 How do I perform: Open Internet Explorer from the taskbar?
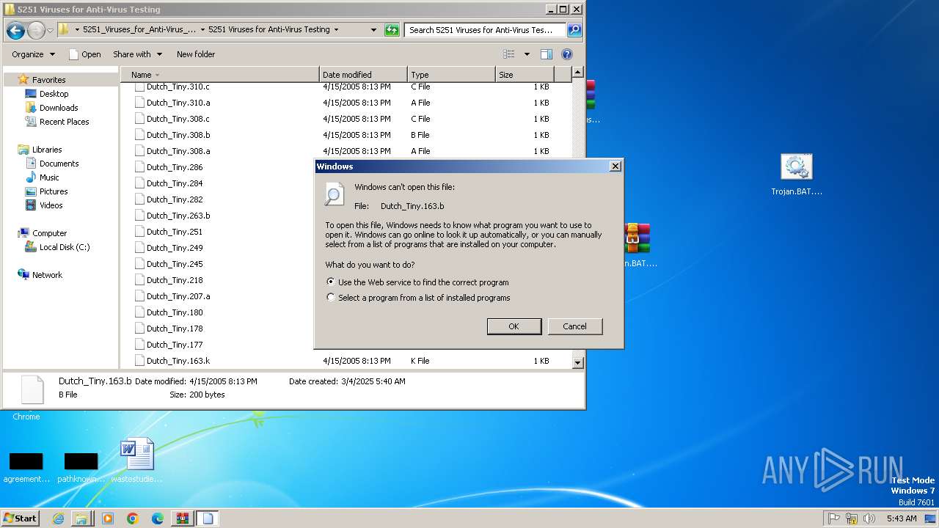click(58, 518)
